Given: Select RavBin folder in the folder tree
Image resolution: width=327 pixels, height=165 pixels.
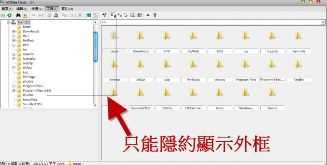Looking at the screenshot, I should [x=28, y=95].
